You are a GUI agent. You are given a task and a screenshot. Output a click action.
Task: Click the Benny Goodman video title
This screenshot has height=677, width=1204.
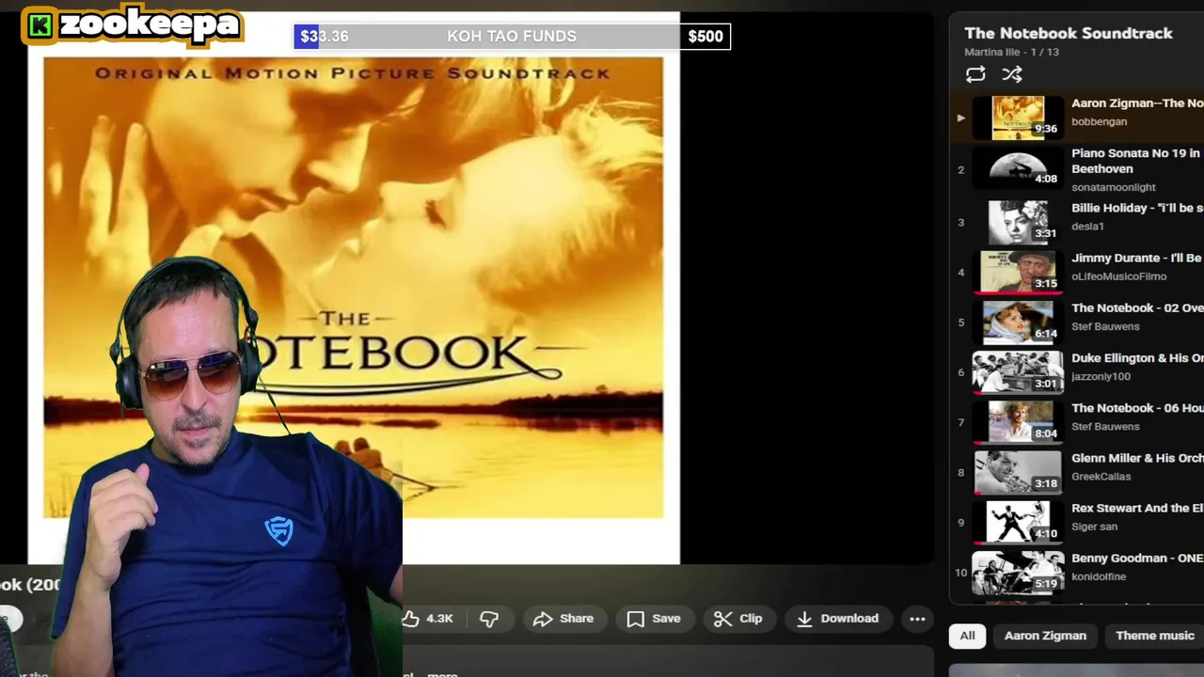(1137, 558)
